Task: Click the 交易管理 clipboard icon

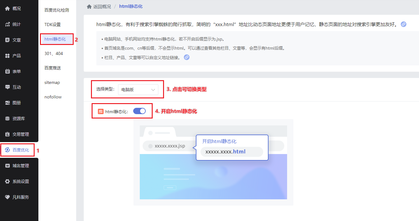Action: point(8,134)
